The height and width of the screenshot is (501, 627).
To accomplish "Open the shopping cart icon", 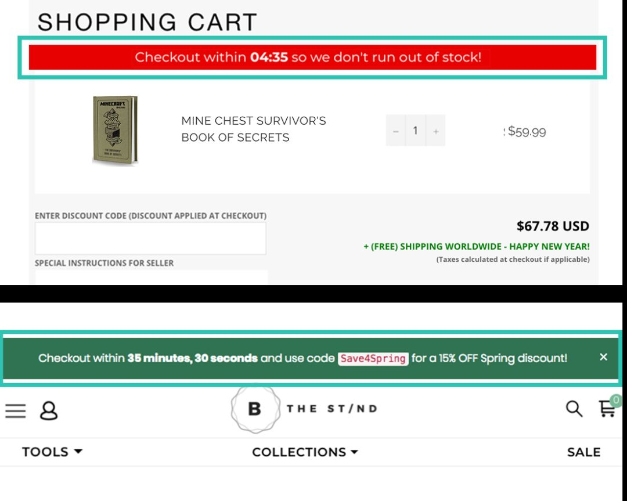I will (607, 409).
